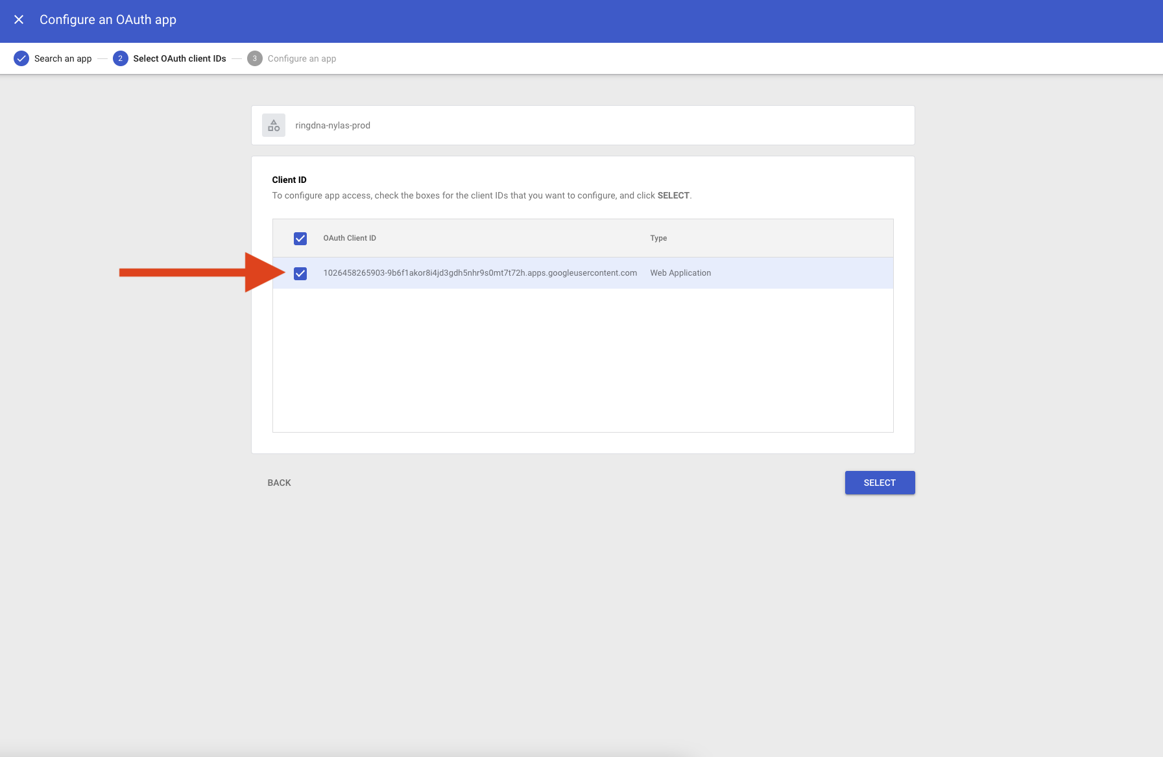
Task: Toggle the select-all header checkbox
Action: click(x=300, y=239)
